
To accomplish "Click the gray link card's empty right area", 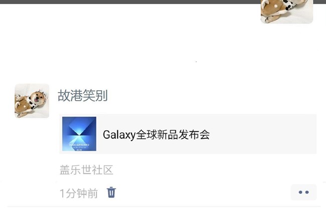I will pyautogui.click(x=263, y=134).
